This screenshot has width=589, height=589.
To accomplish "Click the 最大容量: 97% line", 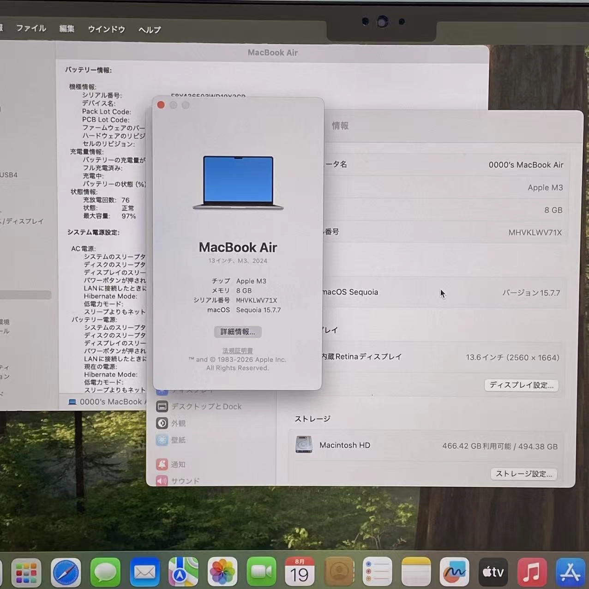I will pyautogui.click(x=109, y=216).
